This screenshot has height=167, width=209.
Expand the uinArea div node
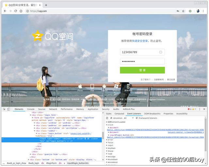click(x=34, y=123)
